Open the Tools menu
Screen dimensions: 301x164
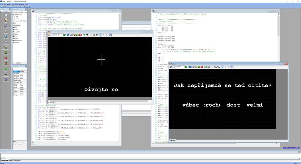point(17,4)
